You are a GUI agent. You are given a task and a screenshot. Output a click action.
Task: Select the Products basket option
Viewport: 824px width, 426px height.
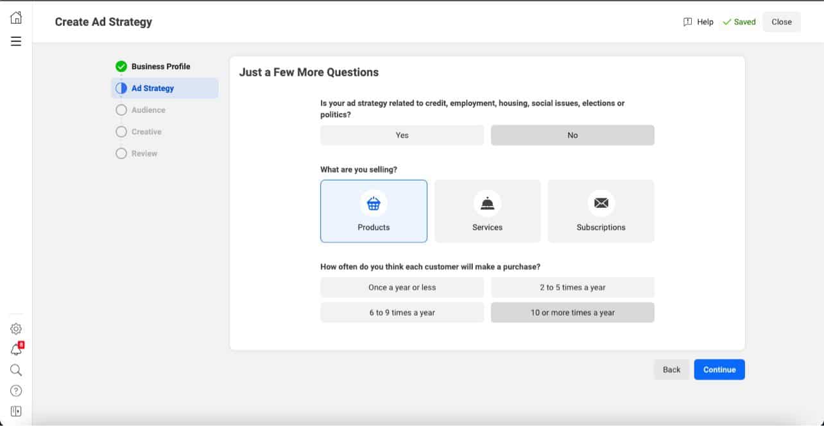373,211
